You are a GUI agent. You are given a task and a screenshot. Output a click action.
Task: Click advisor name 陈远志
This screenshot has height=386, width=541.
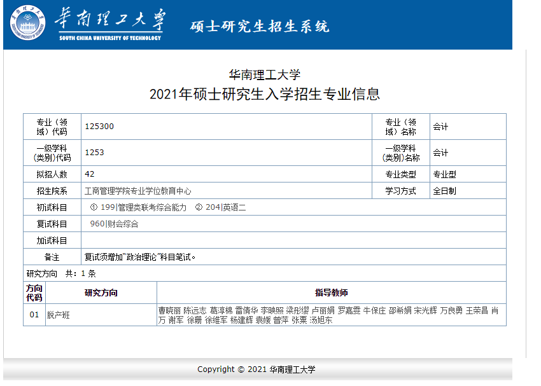pyautogui.click(x=195, y=310)
